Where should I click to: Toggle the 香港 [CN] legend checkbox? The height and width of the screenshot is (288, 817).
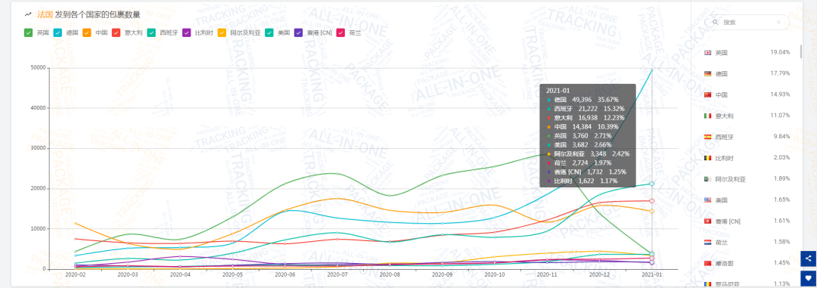tap(299, 33)
